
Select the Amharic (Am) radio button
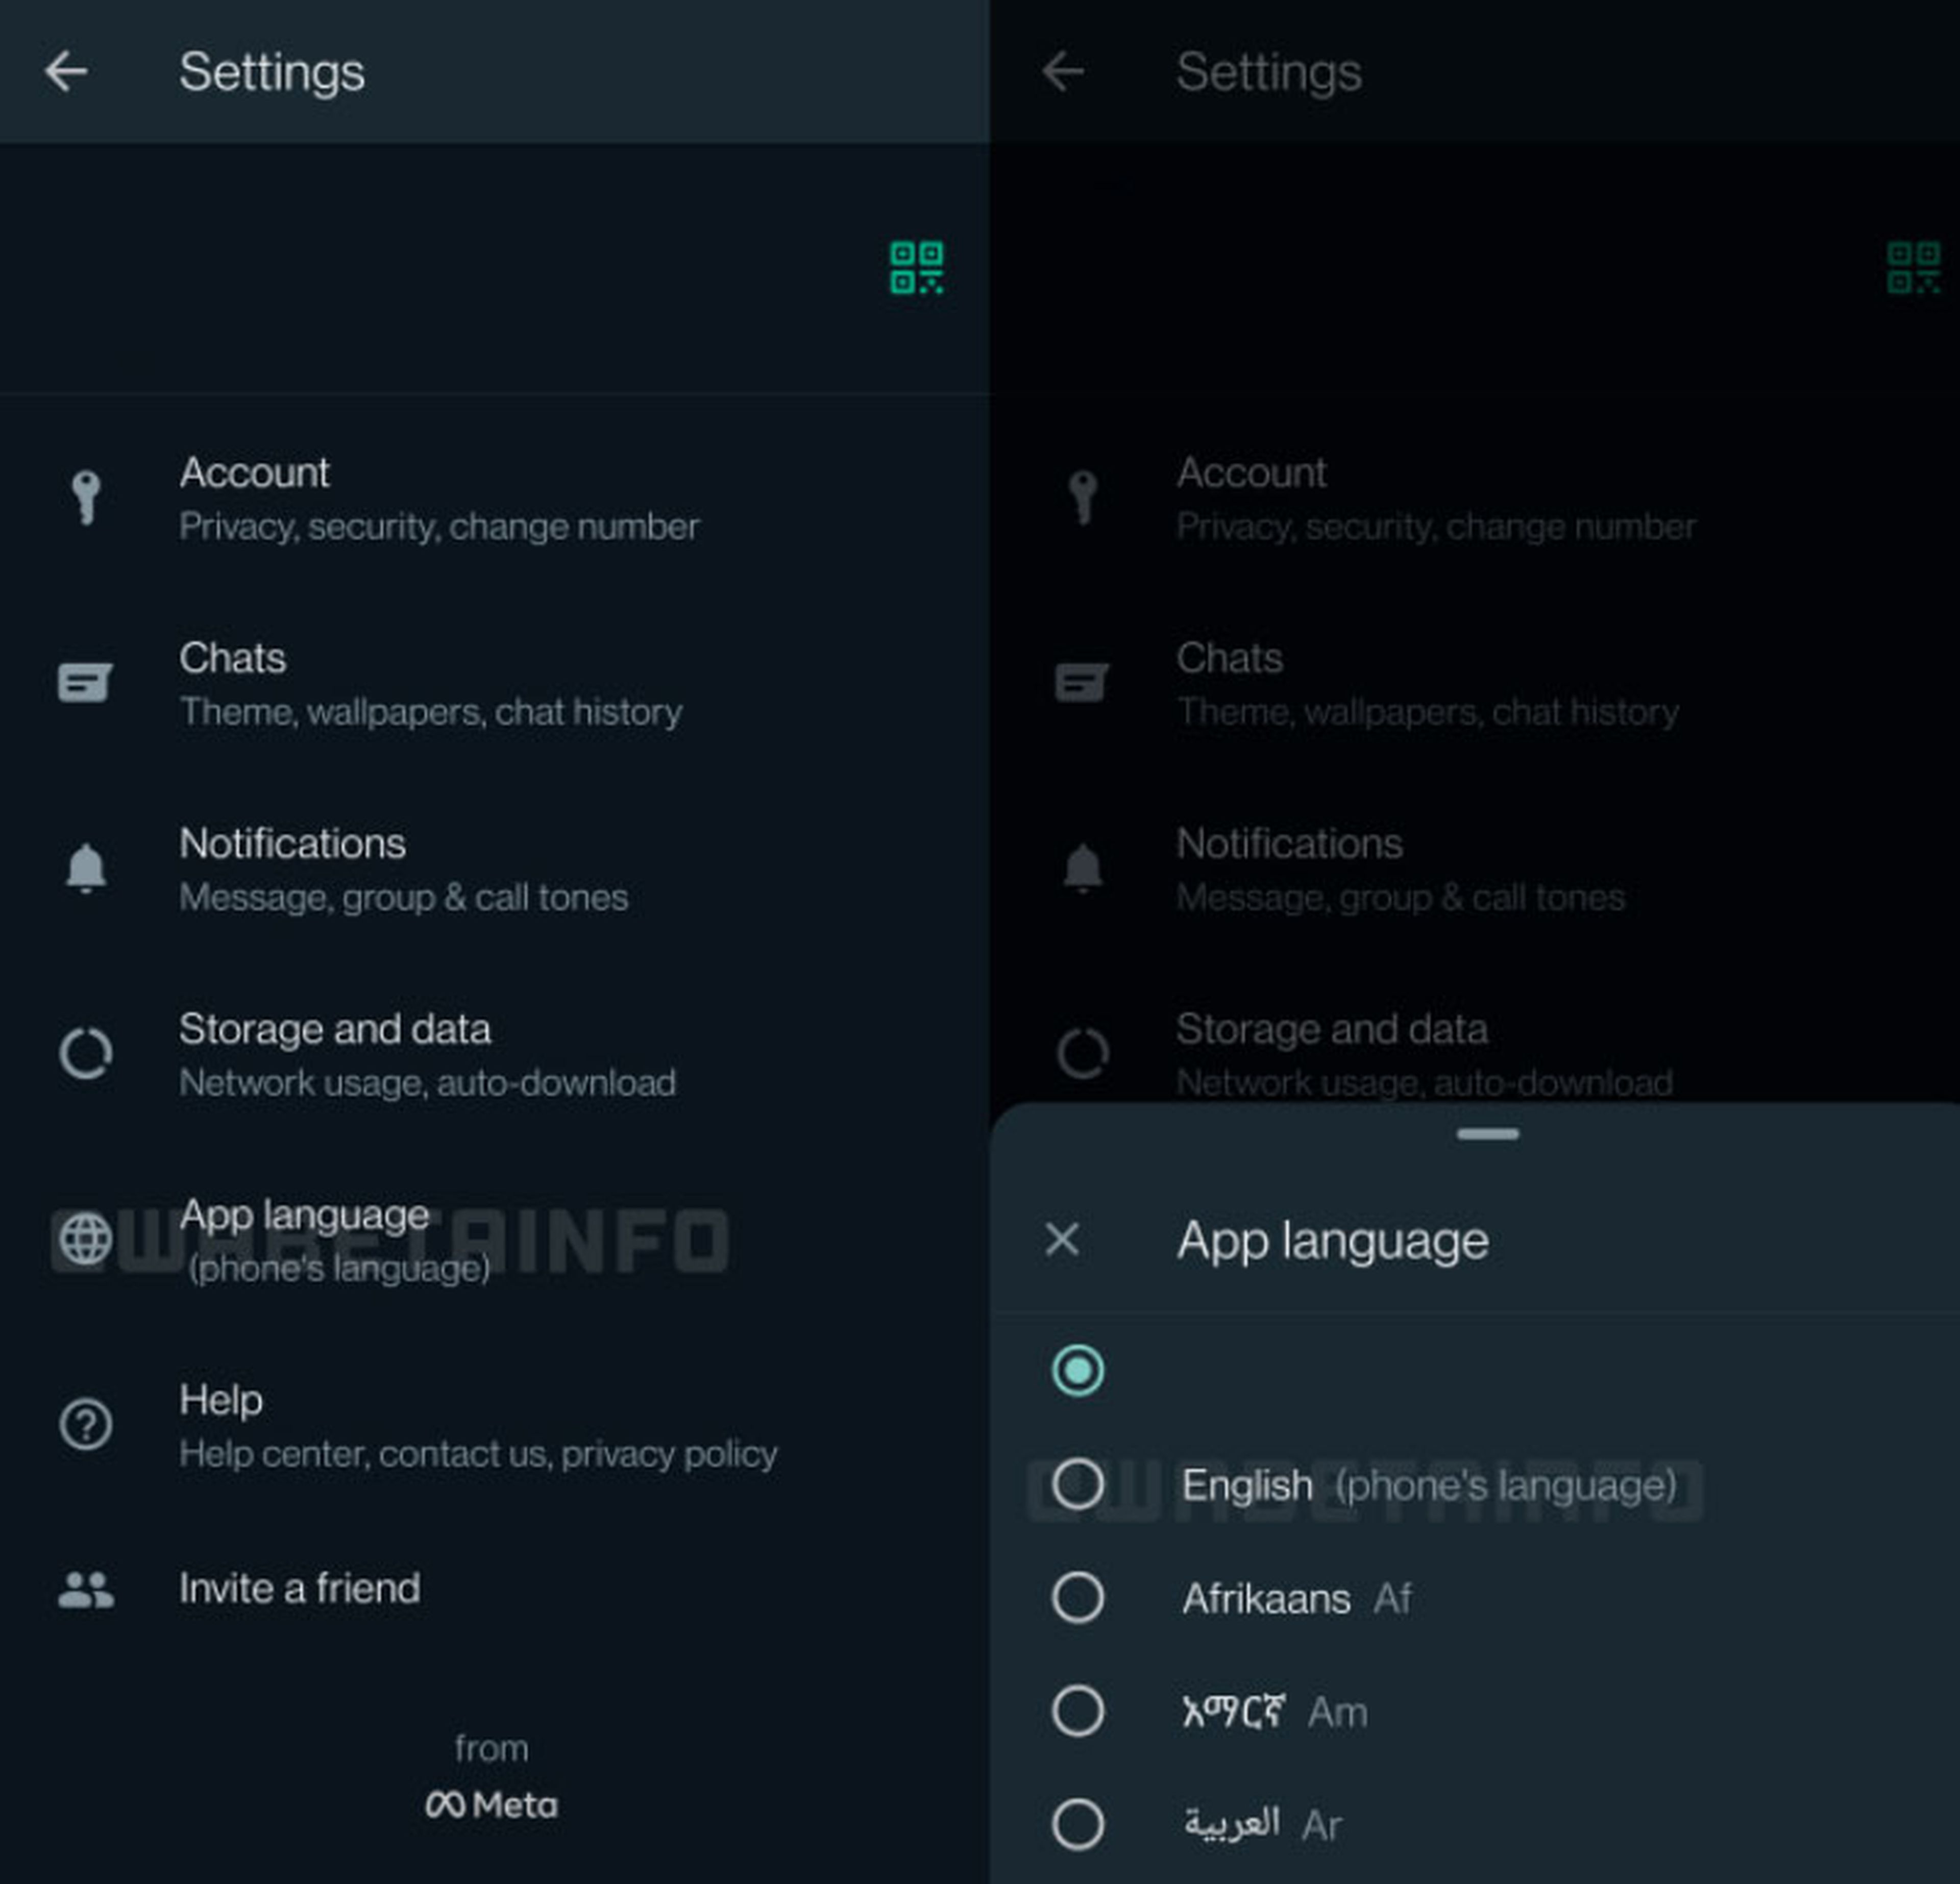tap(1078, 1711)
